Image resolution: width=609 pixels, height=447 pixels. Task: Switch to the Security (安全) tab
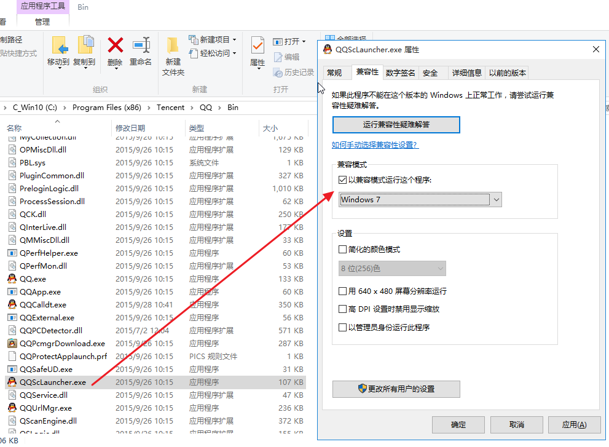[430, 73]
